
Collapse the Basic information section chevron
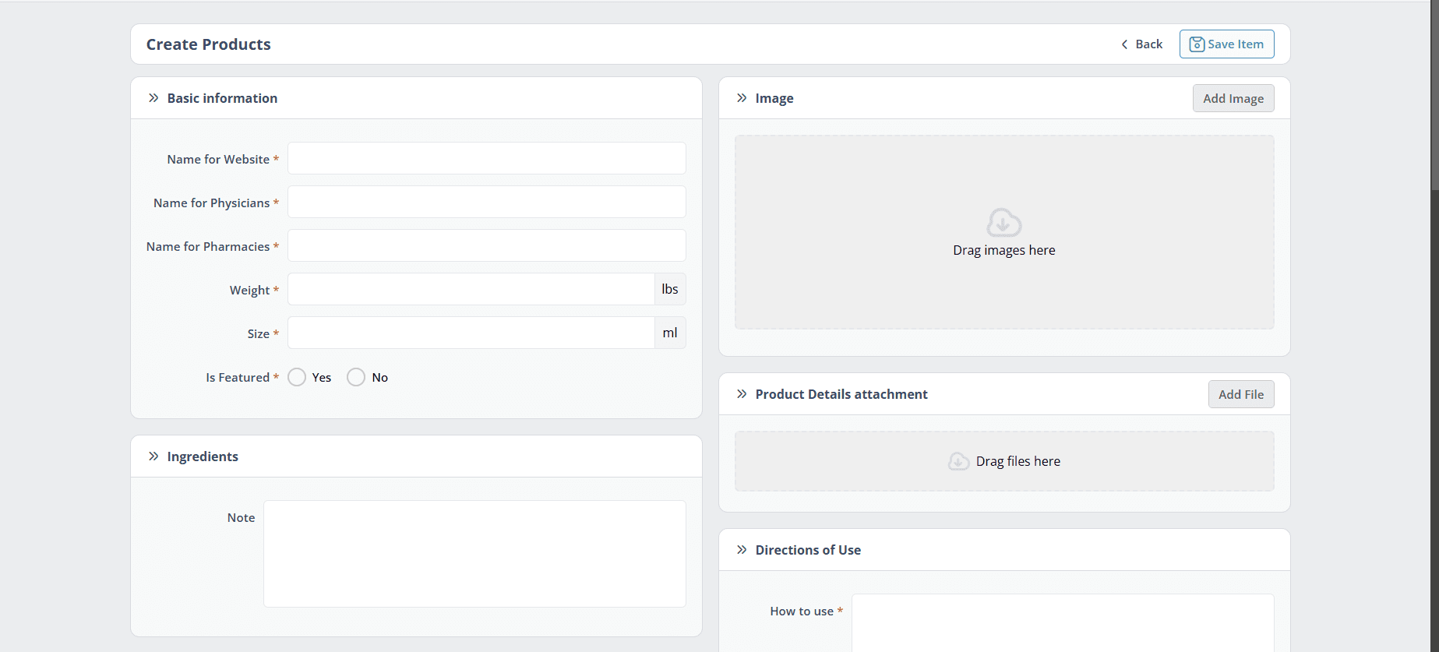(153, 98)
